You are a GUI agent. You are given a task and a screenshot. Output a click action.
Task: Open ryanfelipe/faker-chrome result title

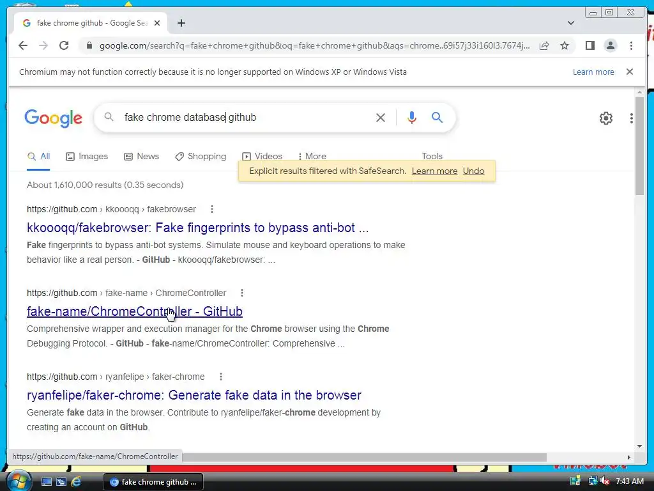194,395
